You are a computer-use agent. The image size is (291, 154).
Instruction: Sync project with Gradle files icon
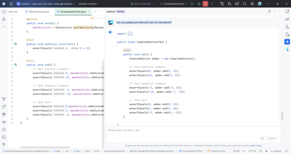[237, 4]
